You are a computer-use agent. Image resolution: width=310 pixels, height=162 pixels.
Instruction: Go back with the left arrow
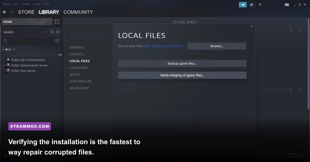click(x=5, y=12)
